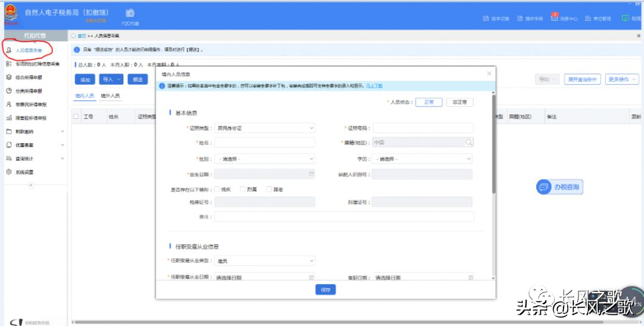This screenshot has height=326, width=644.
Task: Open the 证照类型 dropdown showing 居民身份证
Action: 265,128
